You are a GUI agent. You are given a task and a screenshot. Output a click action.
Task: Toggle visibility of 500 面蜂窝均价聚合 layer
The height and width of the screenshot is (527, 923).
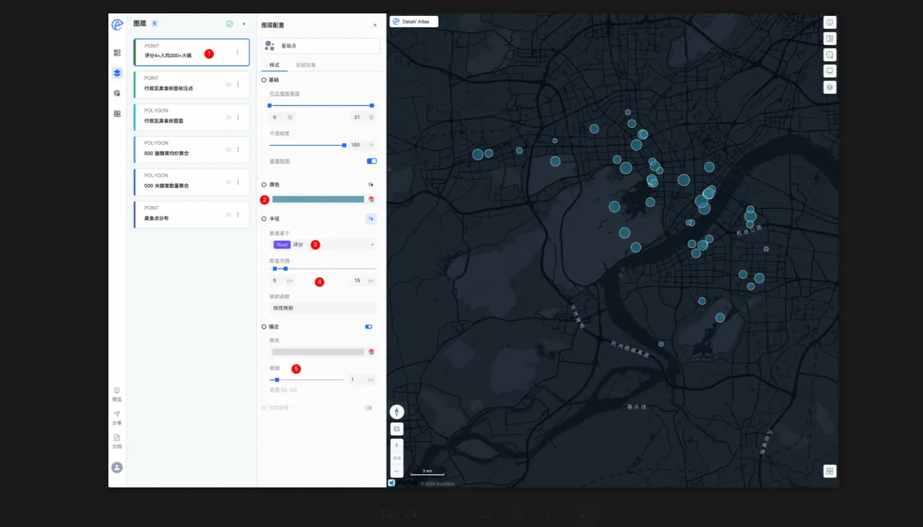pos(229,150)
